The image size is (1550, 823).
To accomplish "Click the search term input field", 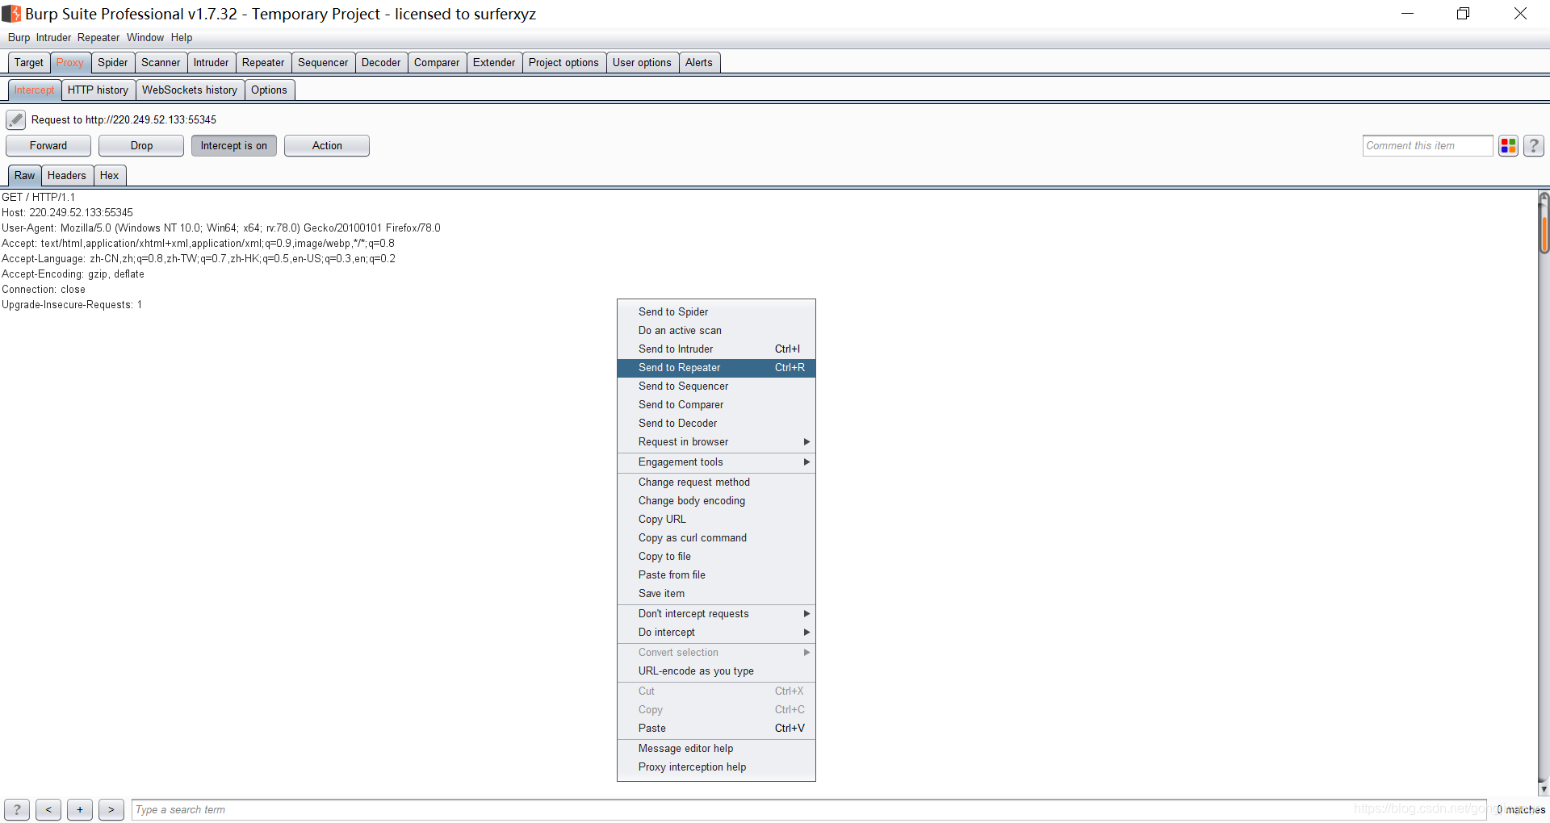I will [809, 809].
